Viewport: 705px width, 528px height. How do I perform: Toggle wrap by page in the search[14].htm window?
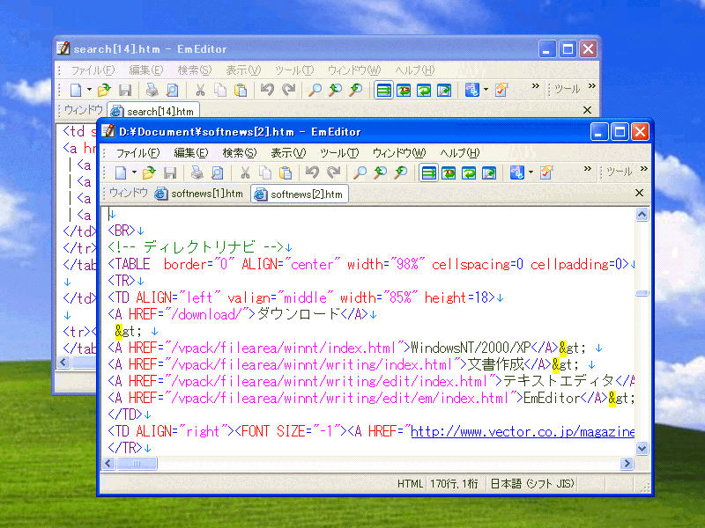point(444,91)
